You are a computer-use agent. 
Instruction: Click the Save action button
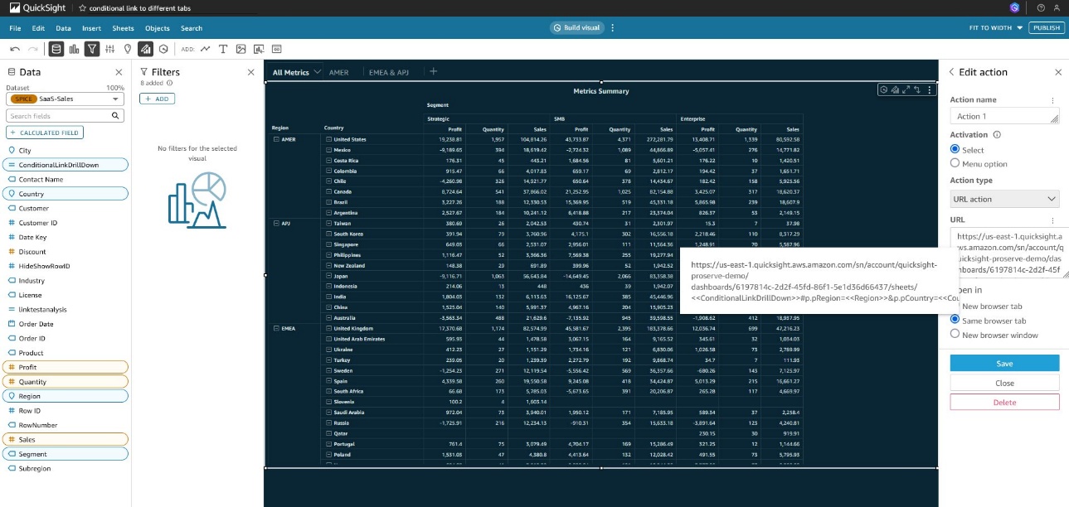pos(1004,364)
